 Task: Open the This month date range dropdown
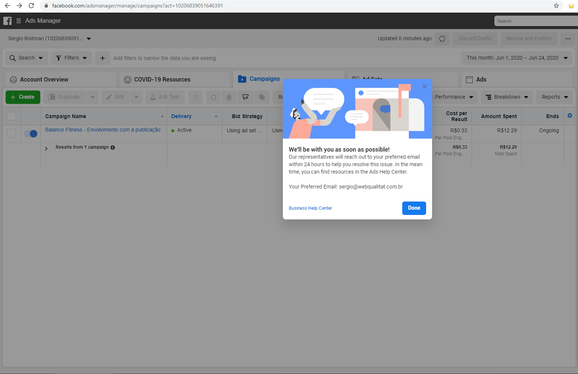(517, 58)
